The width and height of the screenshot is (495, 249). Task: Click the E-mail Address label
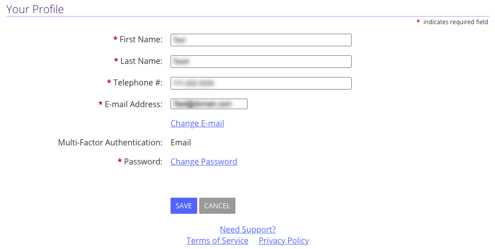pyautogui.click(x=133, y=105)
